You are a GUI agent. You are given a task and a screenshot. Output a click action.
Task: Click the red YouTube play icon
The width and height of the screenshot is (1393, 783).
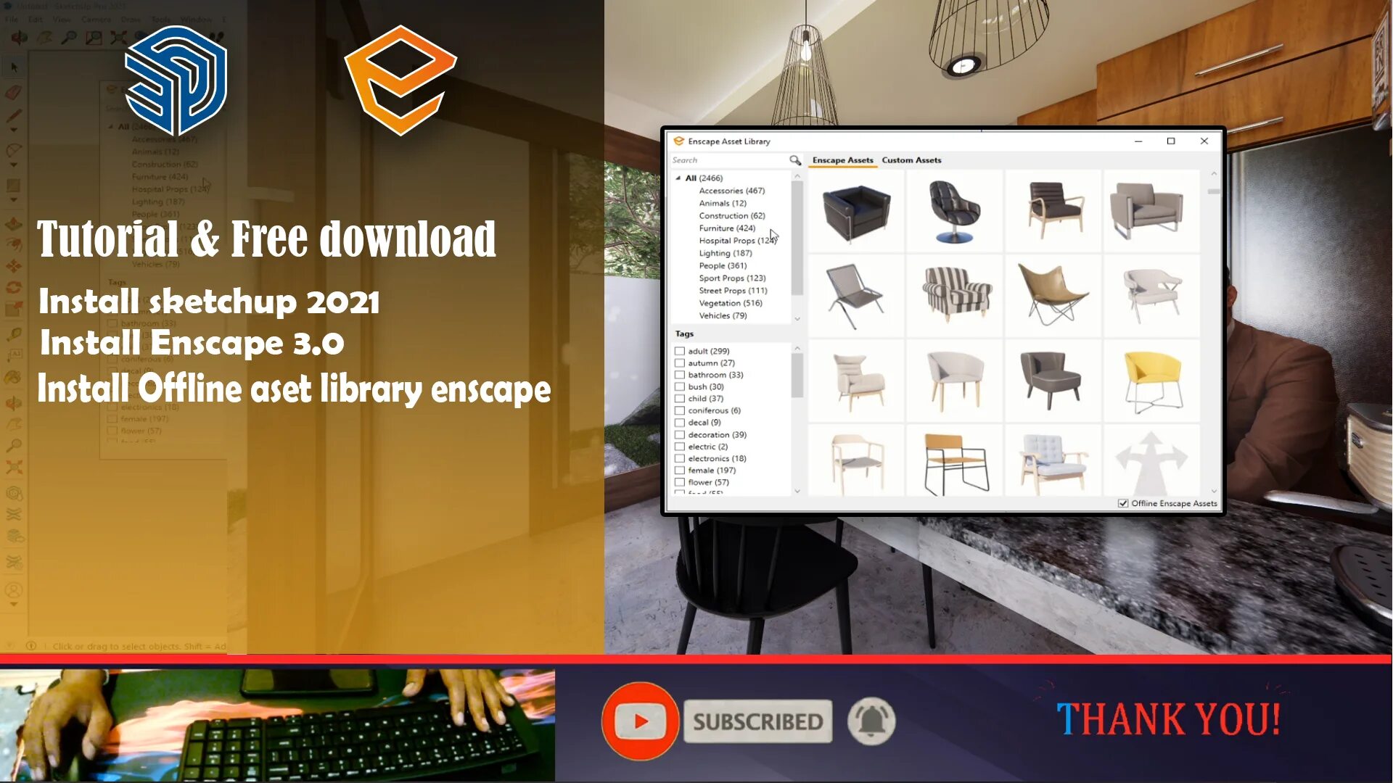coord(640,721)
